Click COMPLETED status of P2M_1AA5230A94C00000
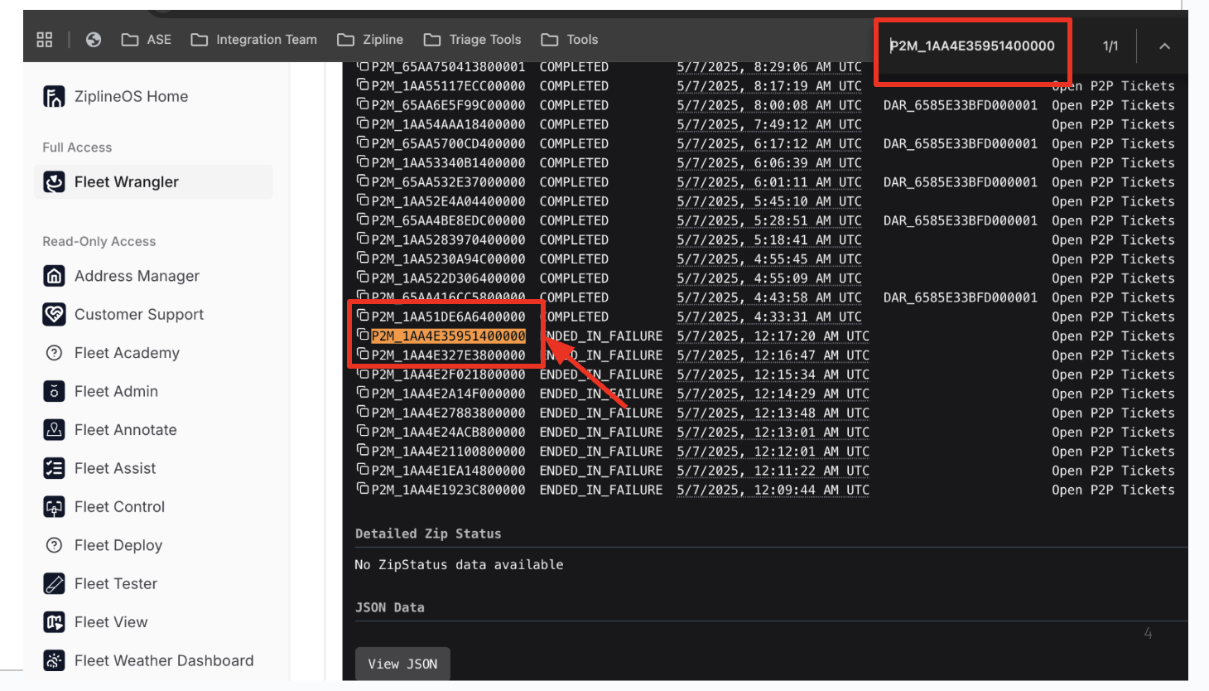1209x691 pixels. (x=574, y=259)
